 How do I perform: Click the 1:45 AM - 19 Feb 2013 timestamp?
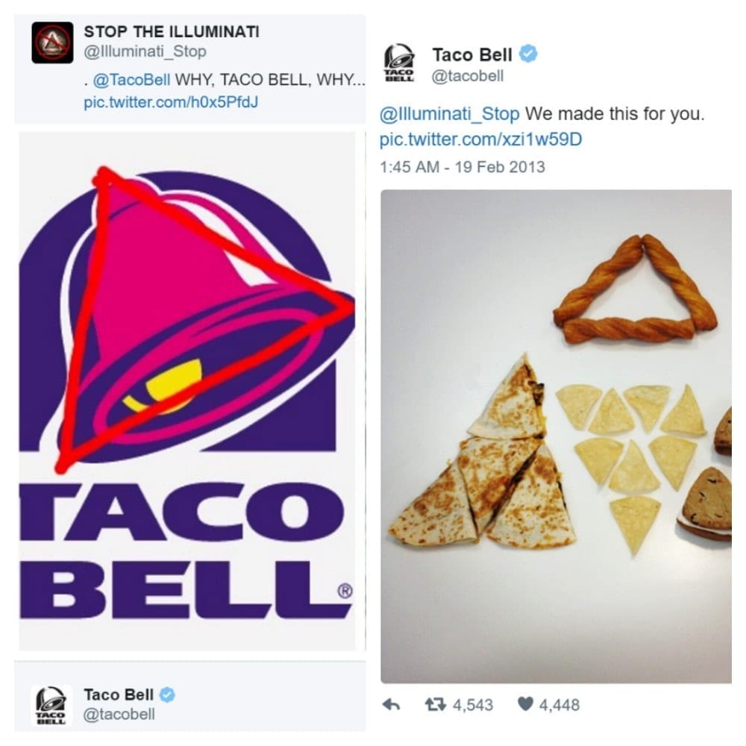(x=463, y=167)
